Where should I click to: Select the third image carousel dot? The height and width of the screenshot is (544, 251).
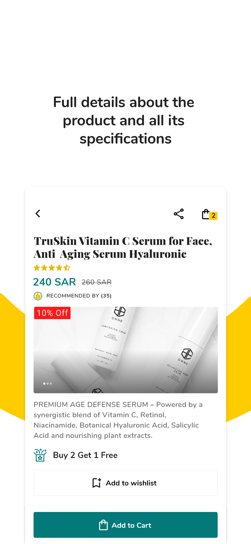click(x=51, y=384)
